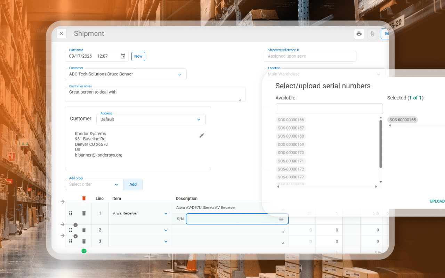
Task: Open the calendar date picker icon
Action: tap(123, 56)
